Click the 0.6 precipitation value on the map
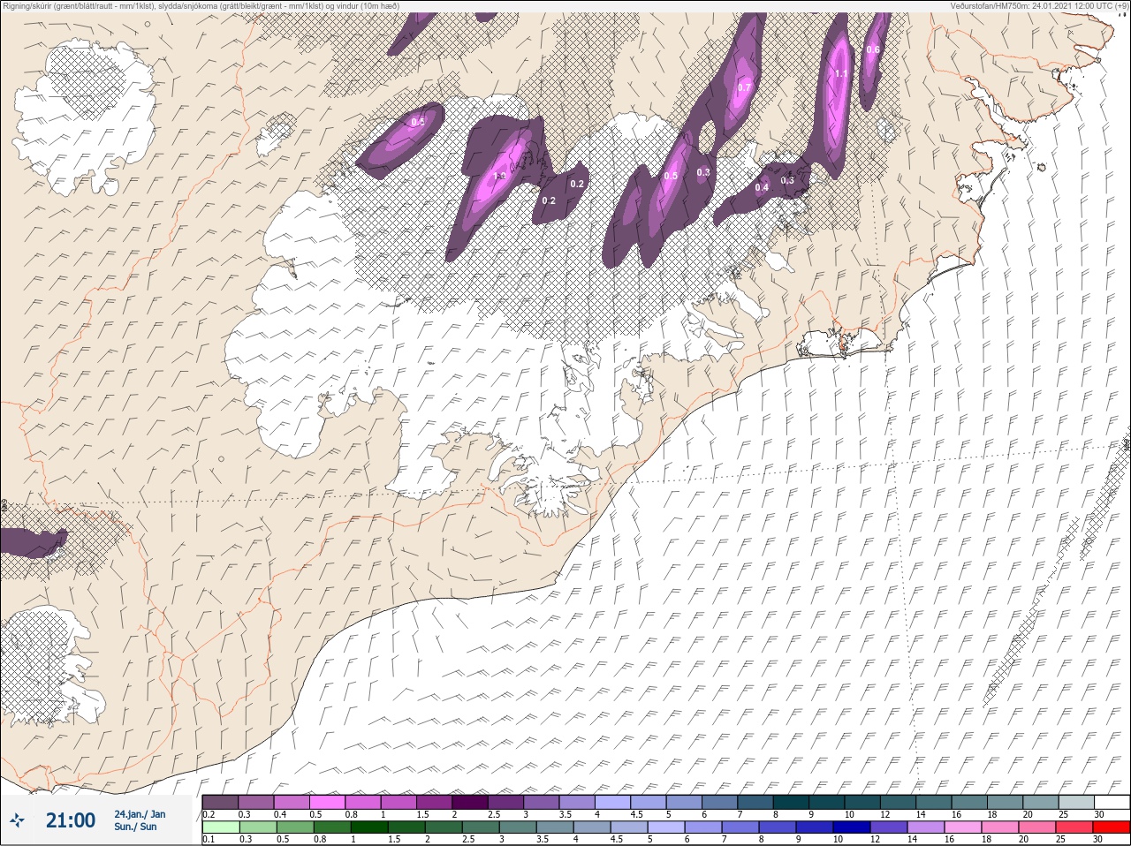The height and width of the screenshot is (846, 1131). [873, 50]
